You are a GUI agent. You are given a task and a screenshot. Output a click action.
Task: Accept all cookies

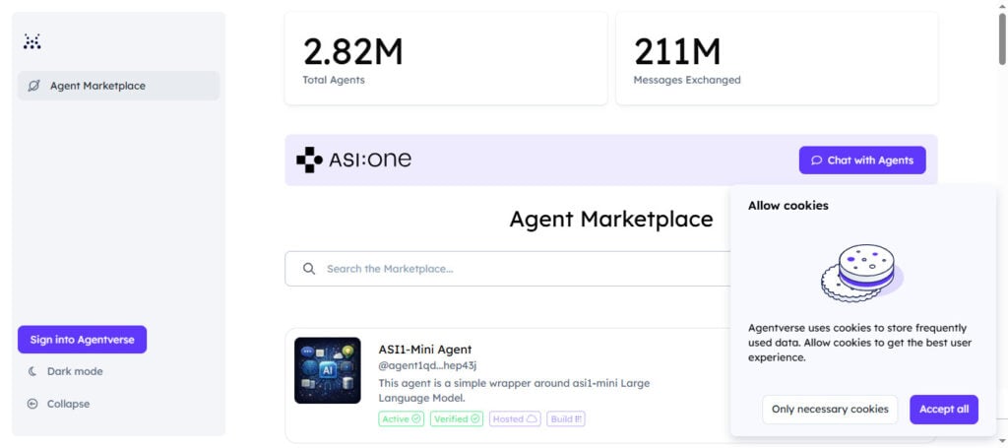944,410
